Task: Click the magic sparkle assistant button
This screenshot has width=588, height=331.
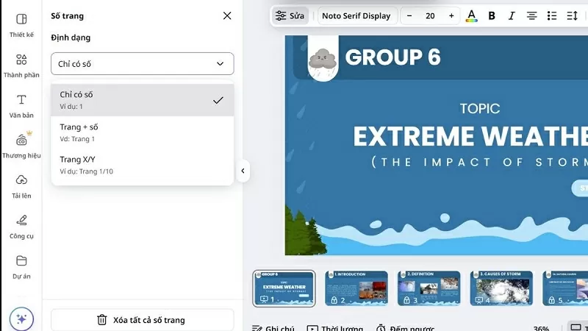Action: (21, 319)
